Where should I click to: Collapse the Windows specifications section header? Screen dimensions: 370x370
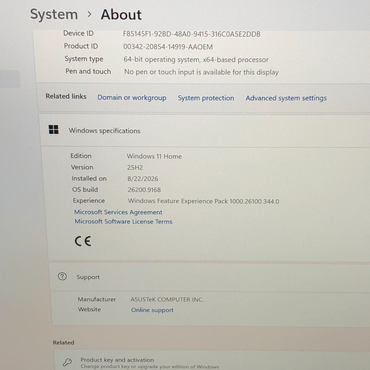click(205, 130)
